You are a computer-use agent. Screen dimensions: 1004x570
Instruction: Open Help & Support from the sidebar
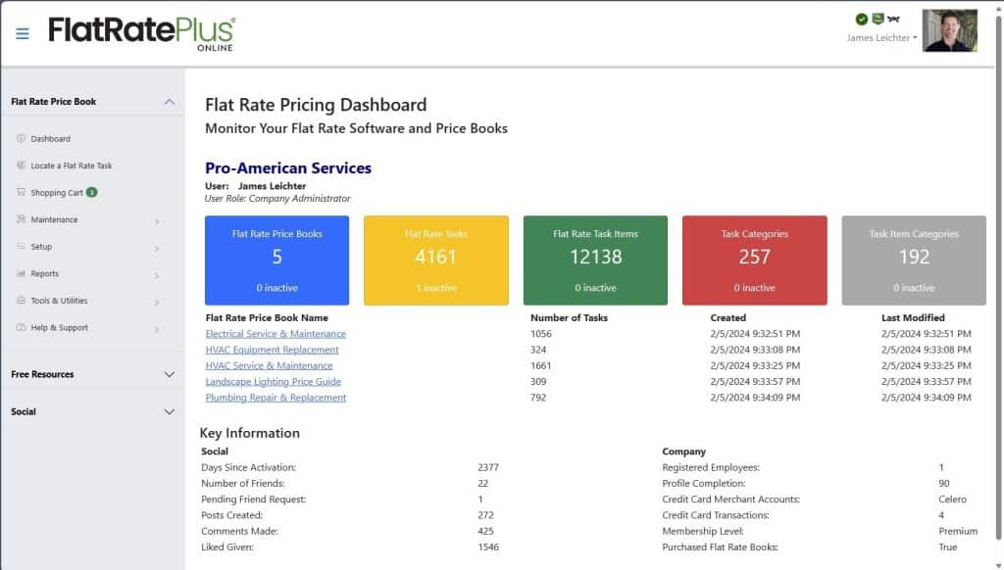[20, 327]
